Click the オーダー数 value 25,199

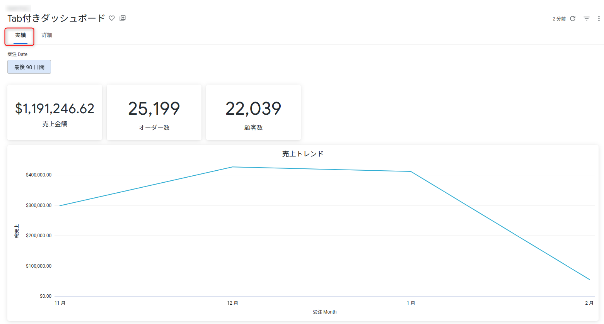click(154, 109)
